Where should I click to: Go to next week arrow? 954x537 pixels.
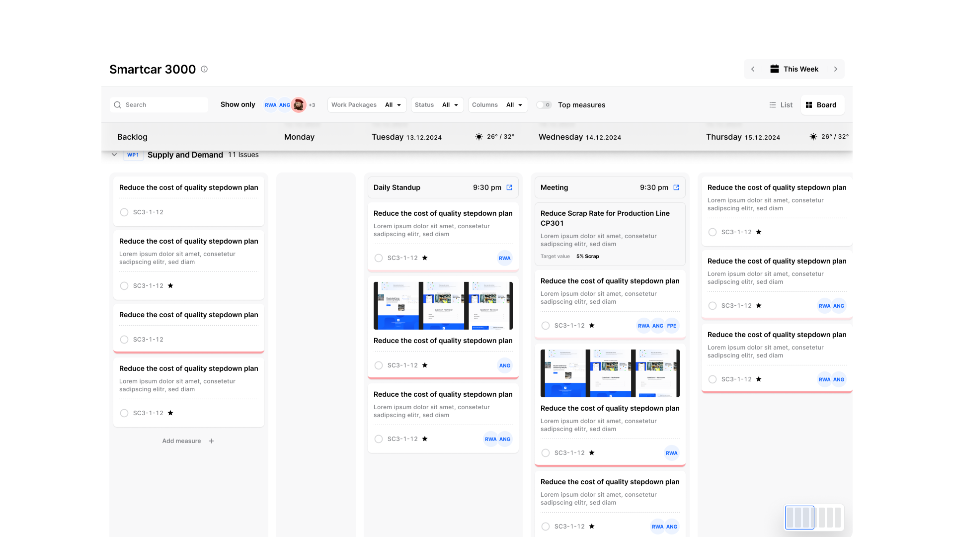pyautogui.click(x=836, y=69)
